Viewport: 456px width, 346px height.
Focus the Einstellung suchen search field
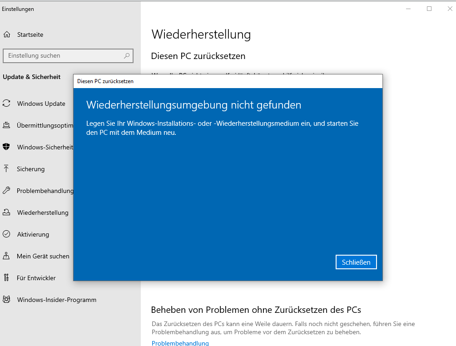coord(68,55)
